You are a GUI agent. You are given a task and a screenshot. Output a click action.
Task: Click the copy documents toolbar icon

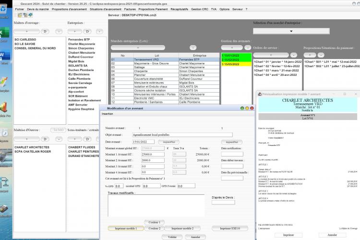[x=25, y=15]
